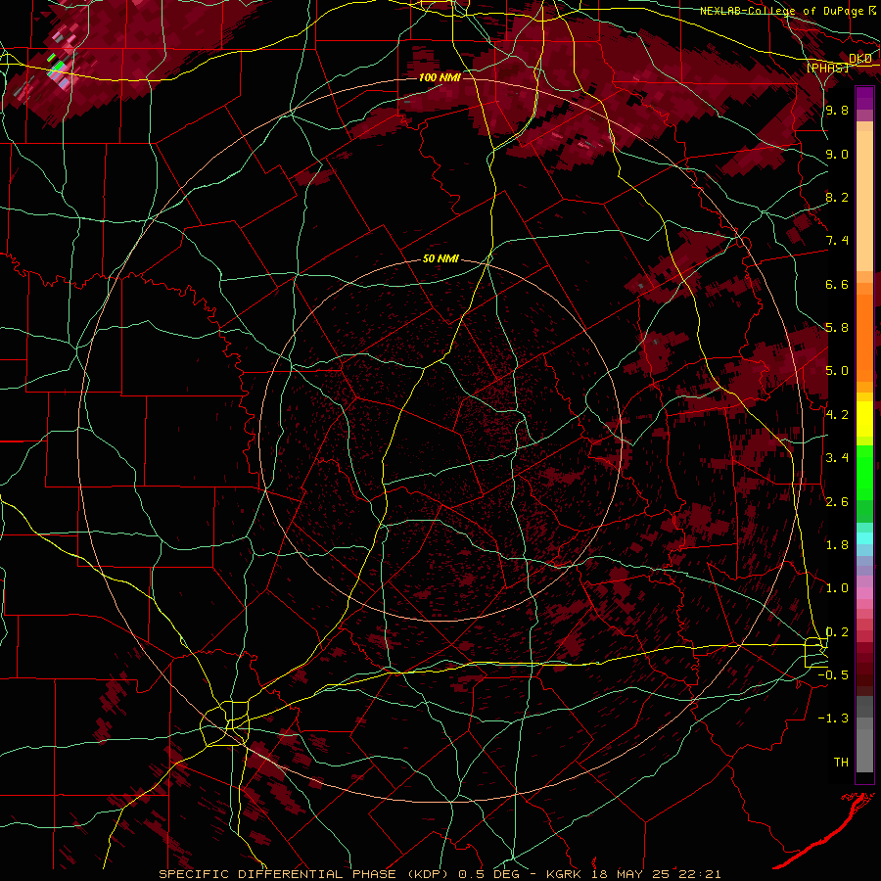Click the purple segment at top of color bar
Image resolution: width=881 pixels, height=881 pixels.
pos(864,98)
